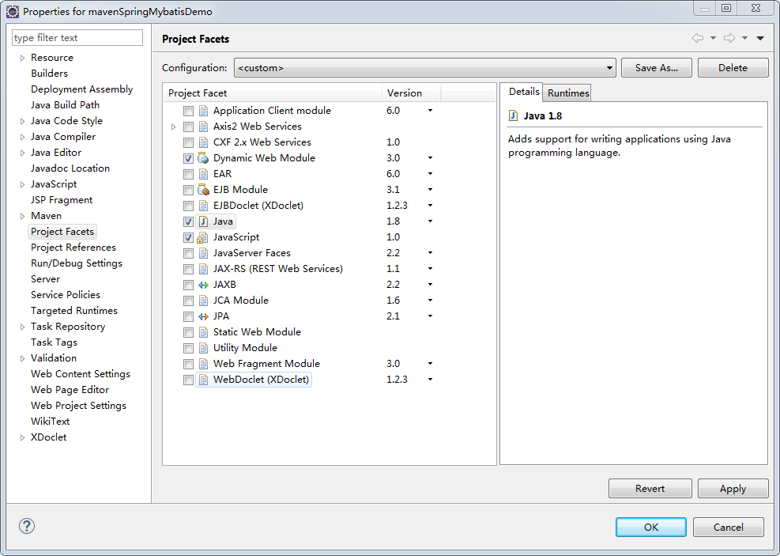Click the Dynamic Web Module facet icon
780x556 pixels.
pyautogui.click(x=203, y=158)
